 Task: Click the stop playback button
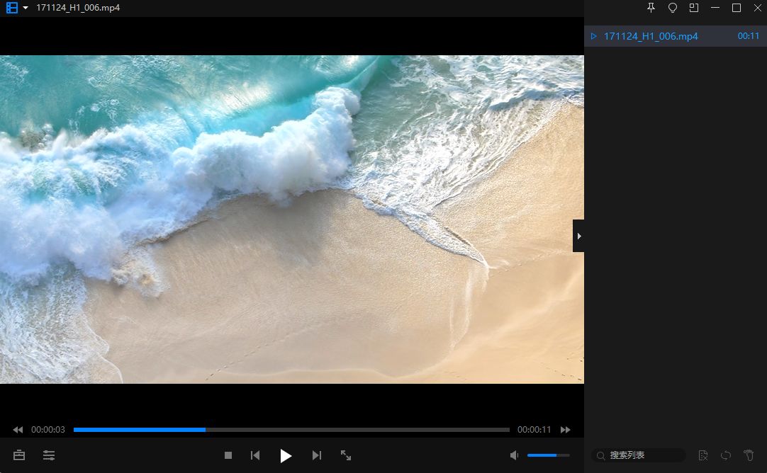pos(228,455)
